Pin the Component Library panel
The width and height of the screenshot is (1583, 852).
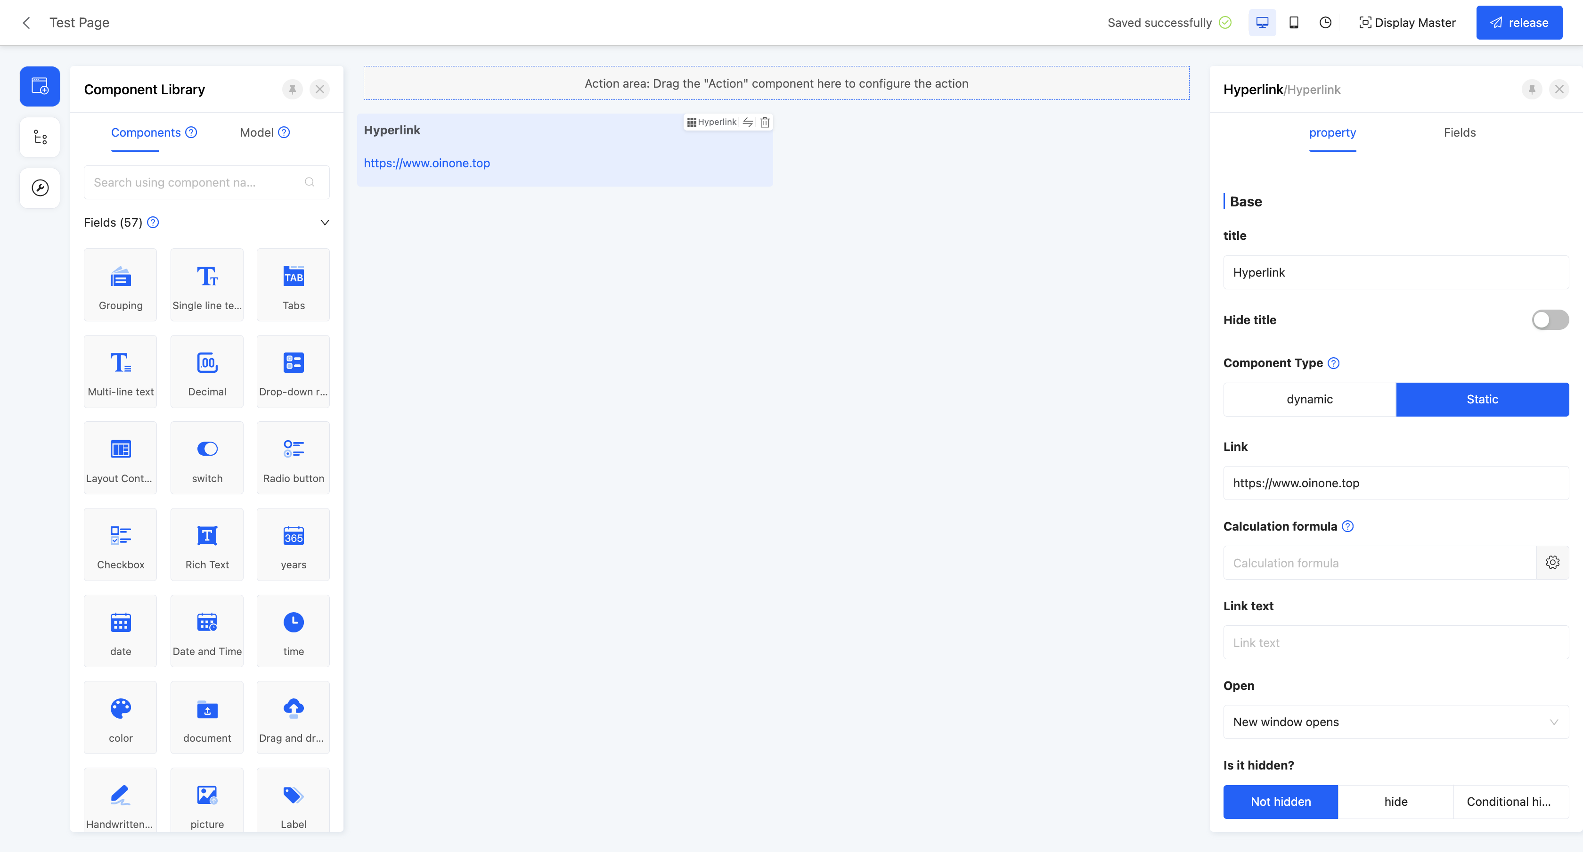293,90
